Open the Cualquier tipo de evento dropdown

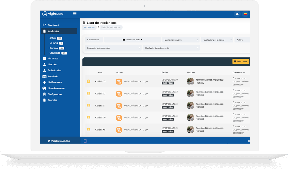pyautogui.click(x=171, y=48)
